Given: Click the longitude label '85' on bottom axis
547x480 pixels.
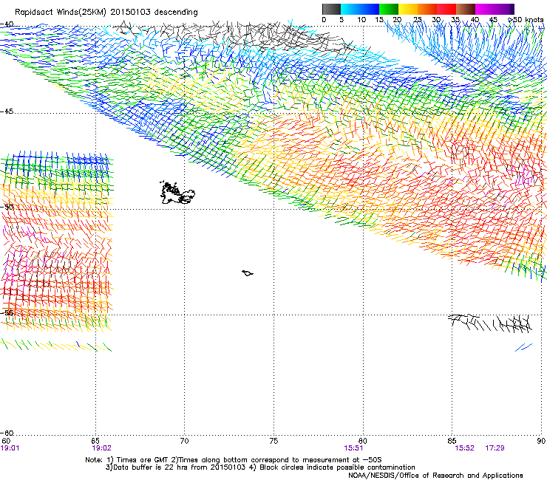Looking at the screenshot, I should coord(452,441).
